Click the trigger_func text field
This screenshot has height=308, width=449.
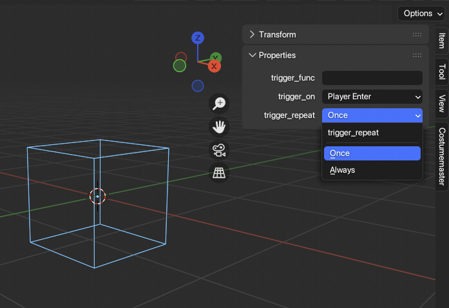pos(372,78)
